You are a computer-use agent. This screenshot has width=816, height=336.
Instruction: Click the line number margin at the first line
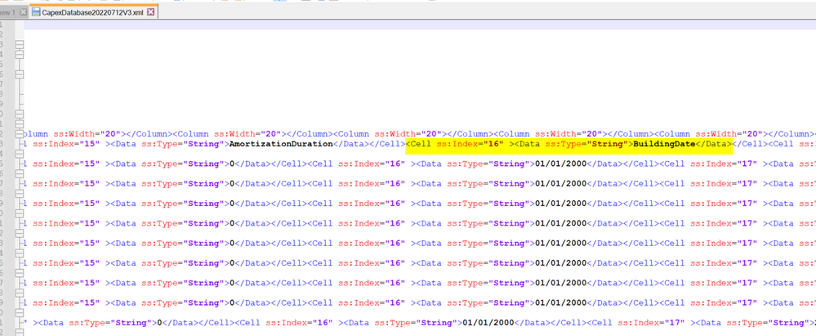(x=7, y=25)
